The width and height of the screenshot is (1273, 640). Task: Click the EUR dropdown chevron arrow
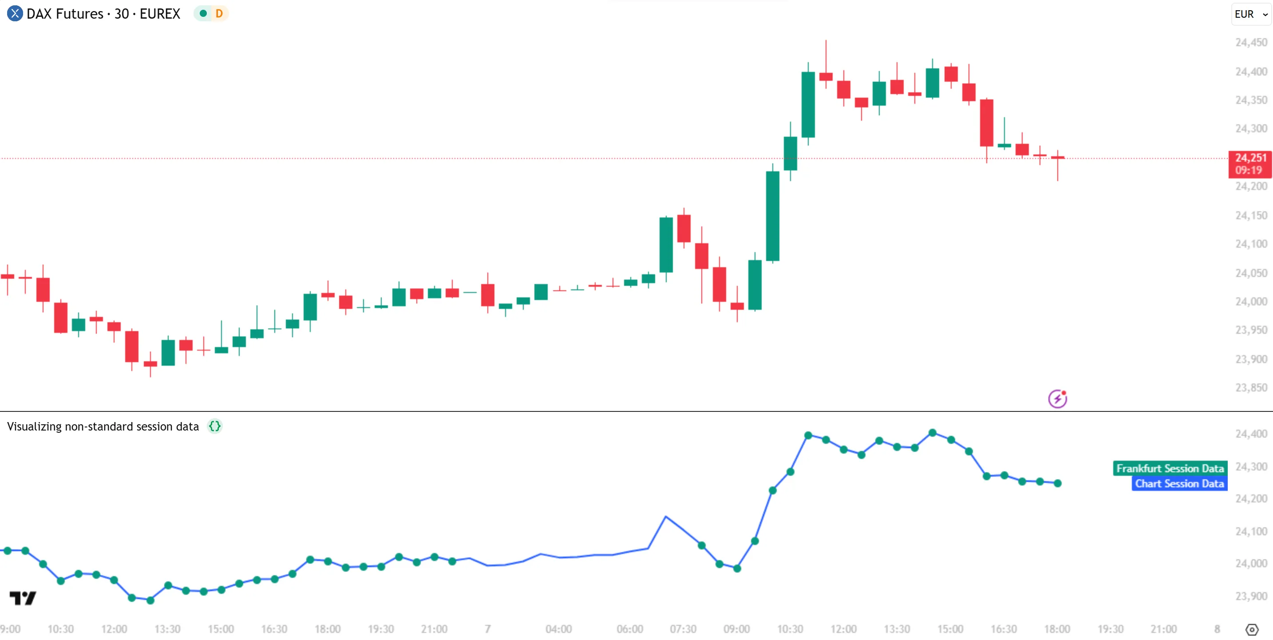pyautogui.click(x=1265, y=14)
